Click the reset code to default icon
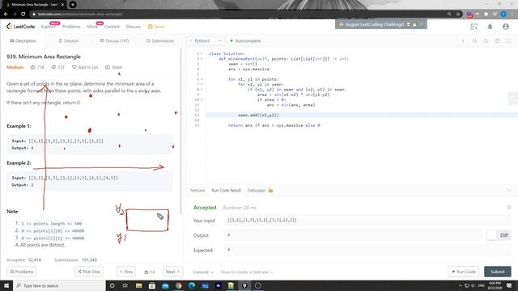This screenshot has width=518, height=291. 486,40
